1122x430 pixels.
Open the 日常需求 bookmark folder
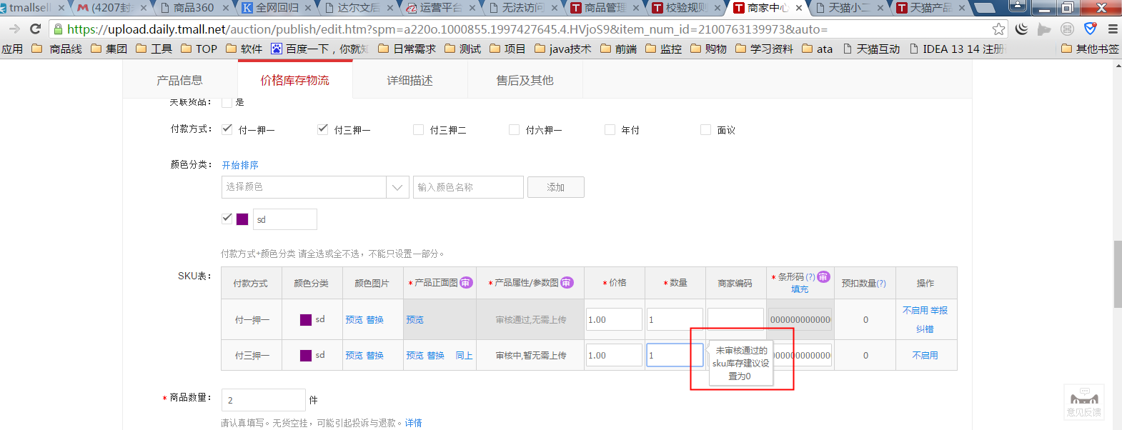point(407,49)
